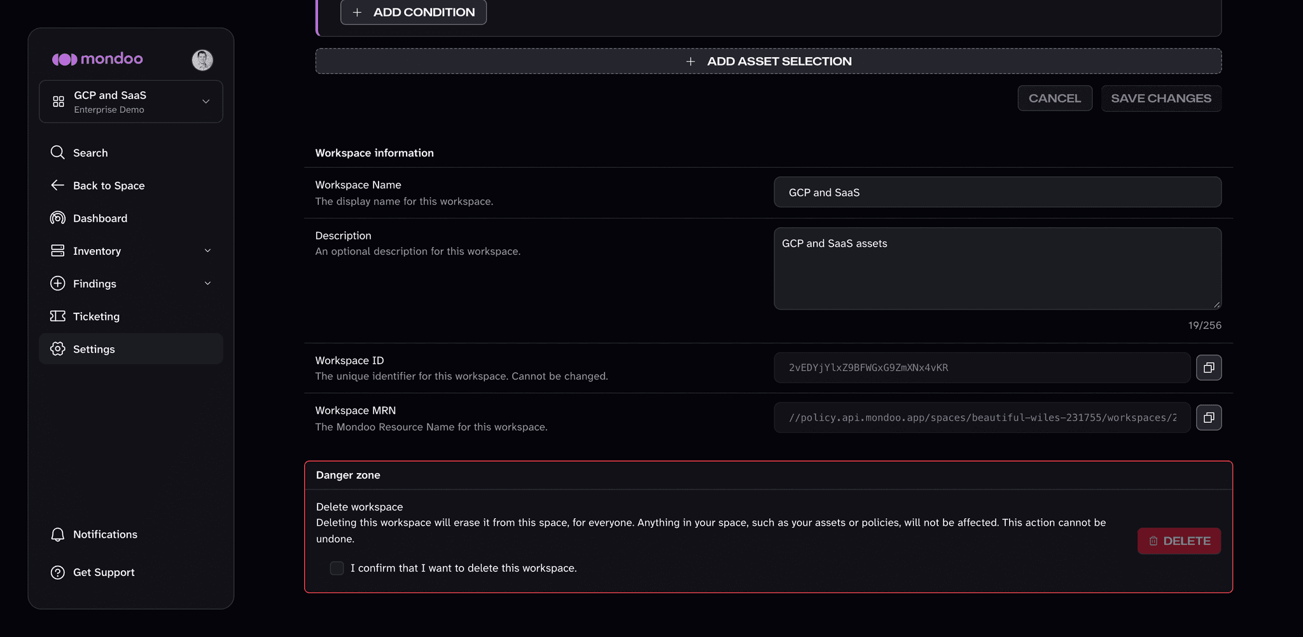The height and width of the screenshot is (637, 1303).
Task: Click the Settings gear icon
Action: (58, 349)
